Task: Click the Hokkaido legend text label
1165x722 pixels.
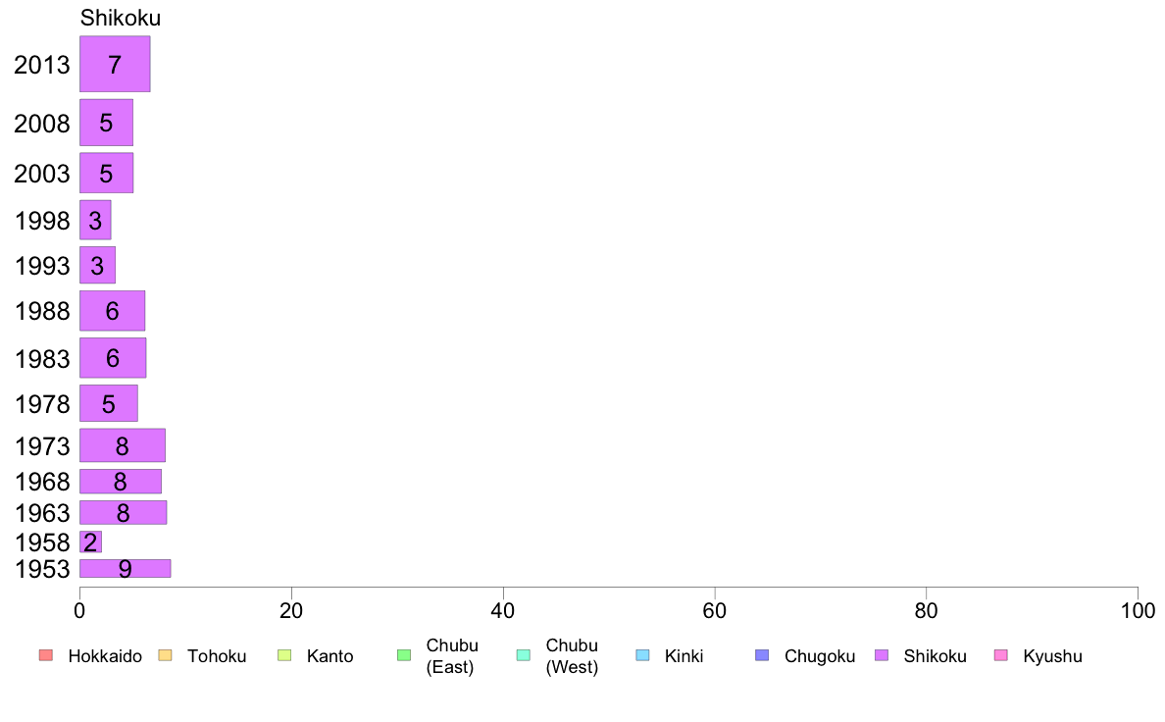Action: (x=105, y=656)
